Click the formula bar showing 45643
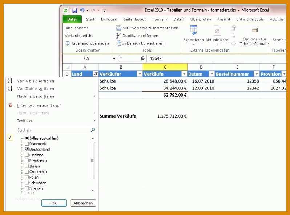This screenshot has height=215, width=290. click(x=216, y=59)
